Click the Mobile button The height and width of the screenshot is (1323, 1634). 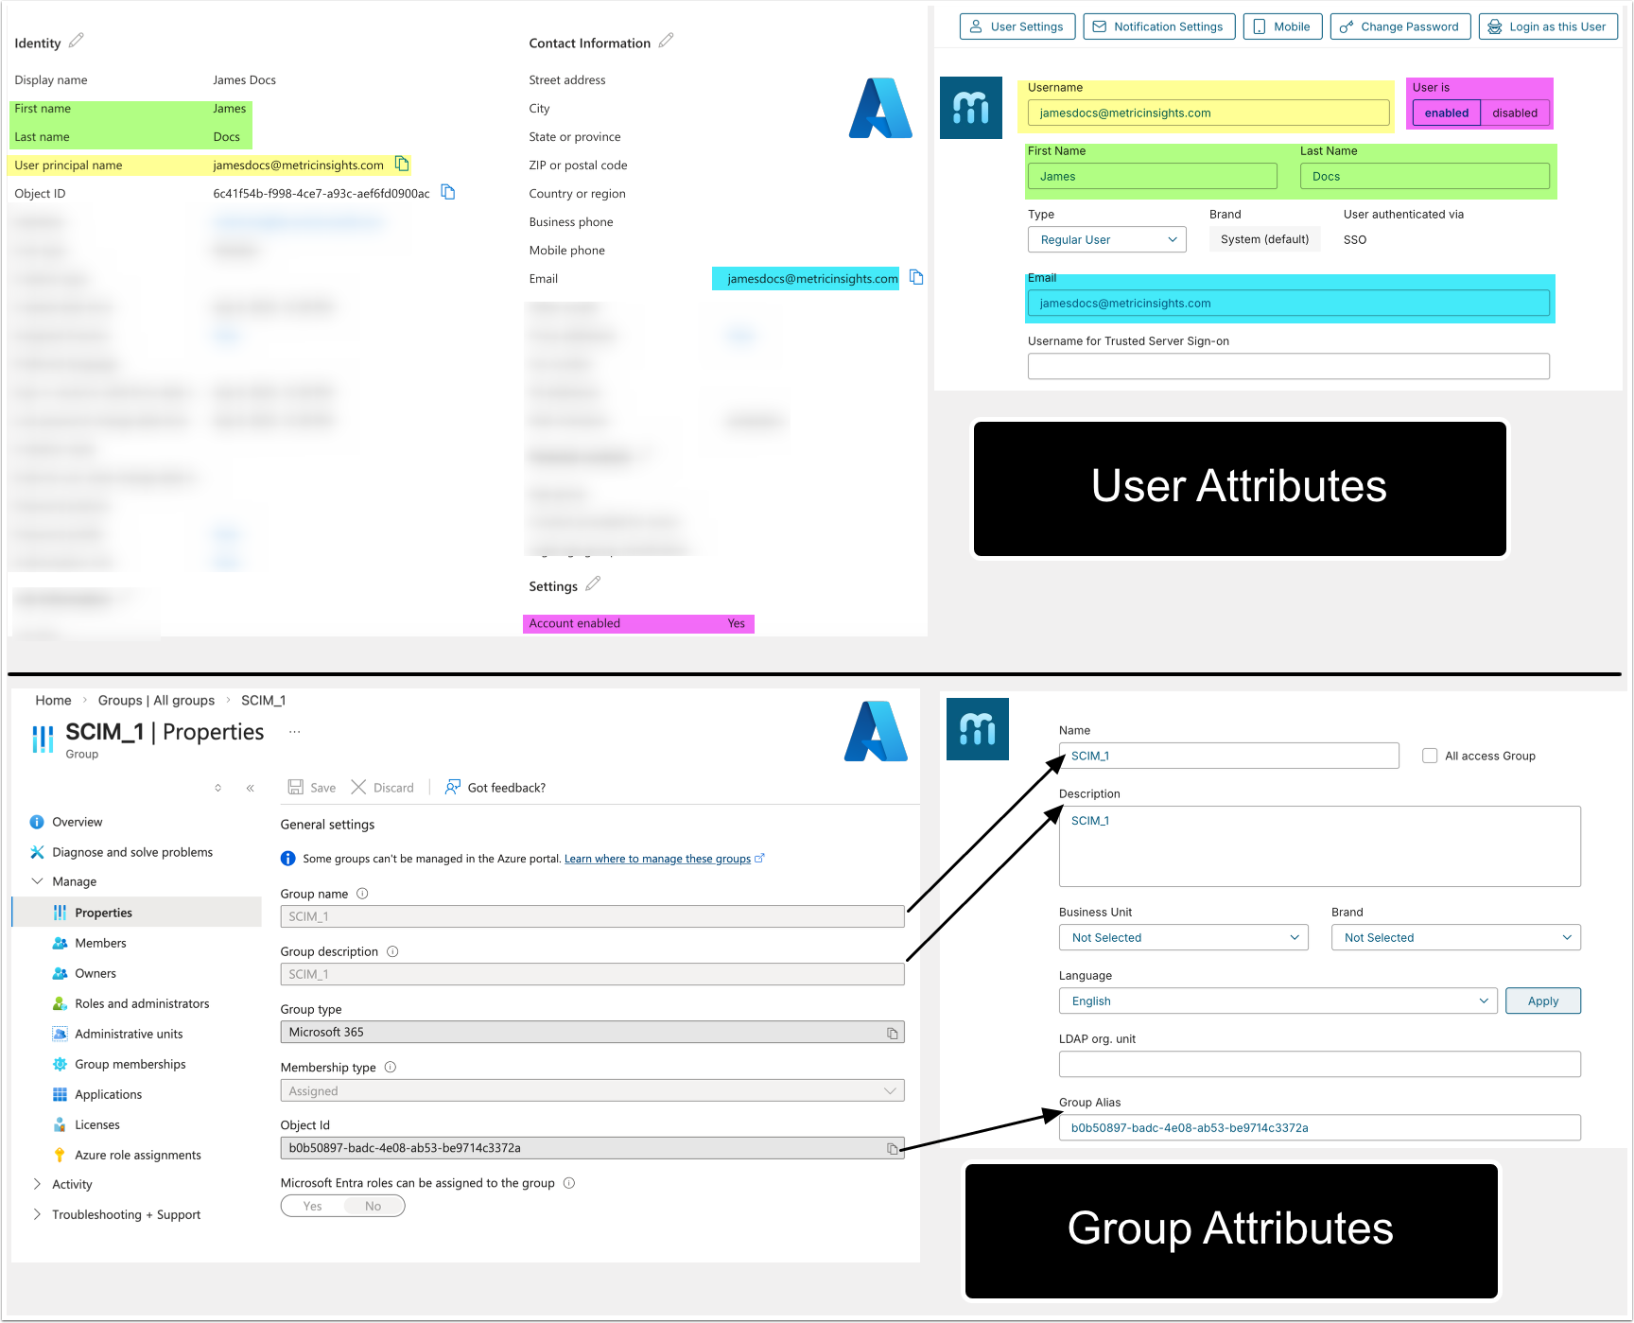pos(1282,26)
